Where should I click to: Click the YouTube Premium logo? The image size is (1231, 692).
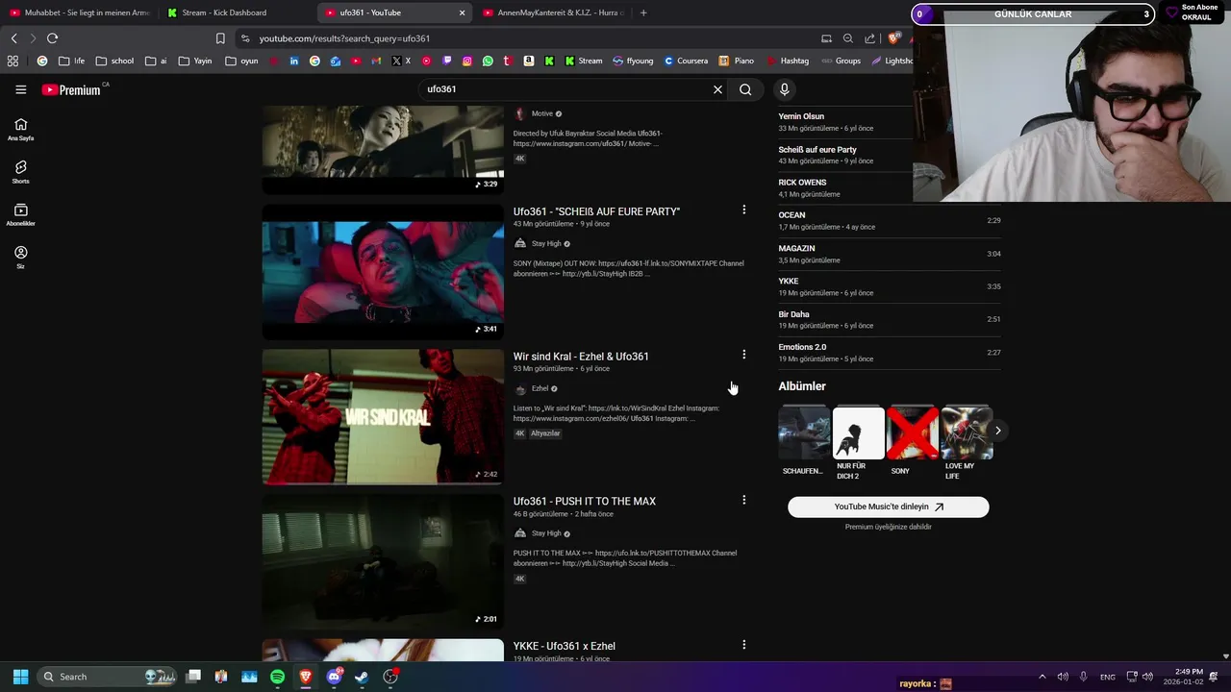click(71, 89)
